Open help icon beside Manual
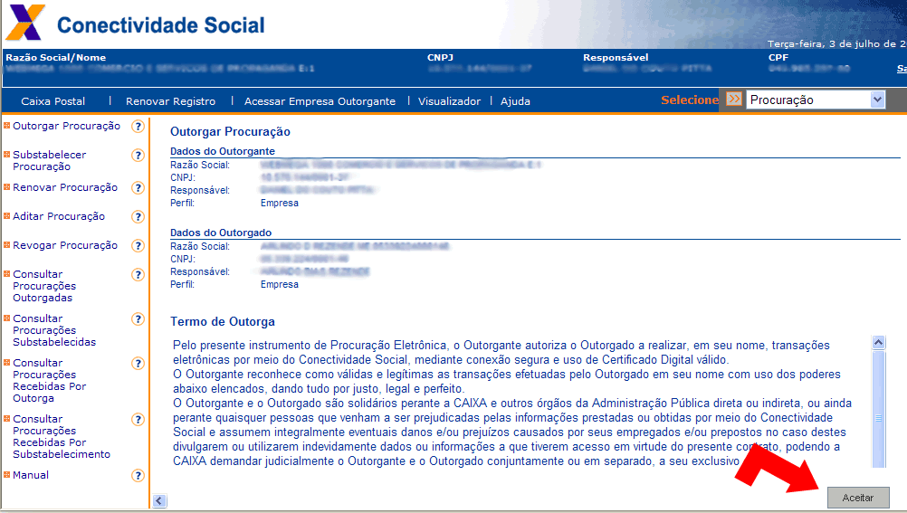Screen dimensions: 907x513 point(138,476)
